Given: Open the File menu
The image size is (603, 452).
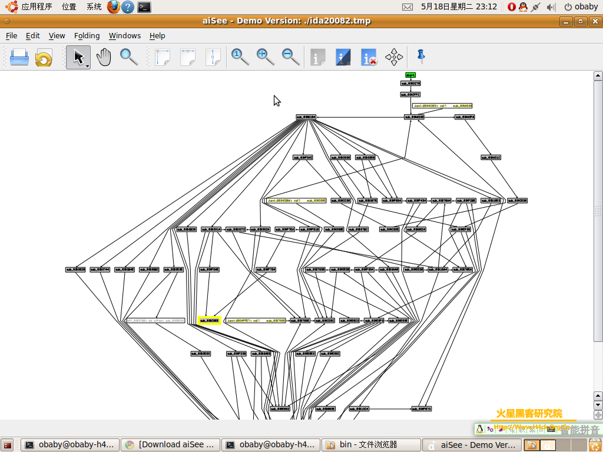Looking at the screenshot, I should 11,35.
